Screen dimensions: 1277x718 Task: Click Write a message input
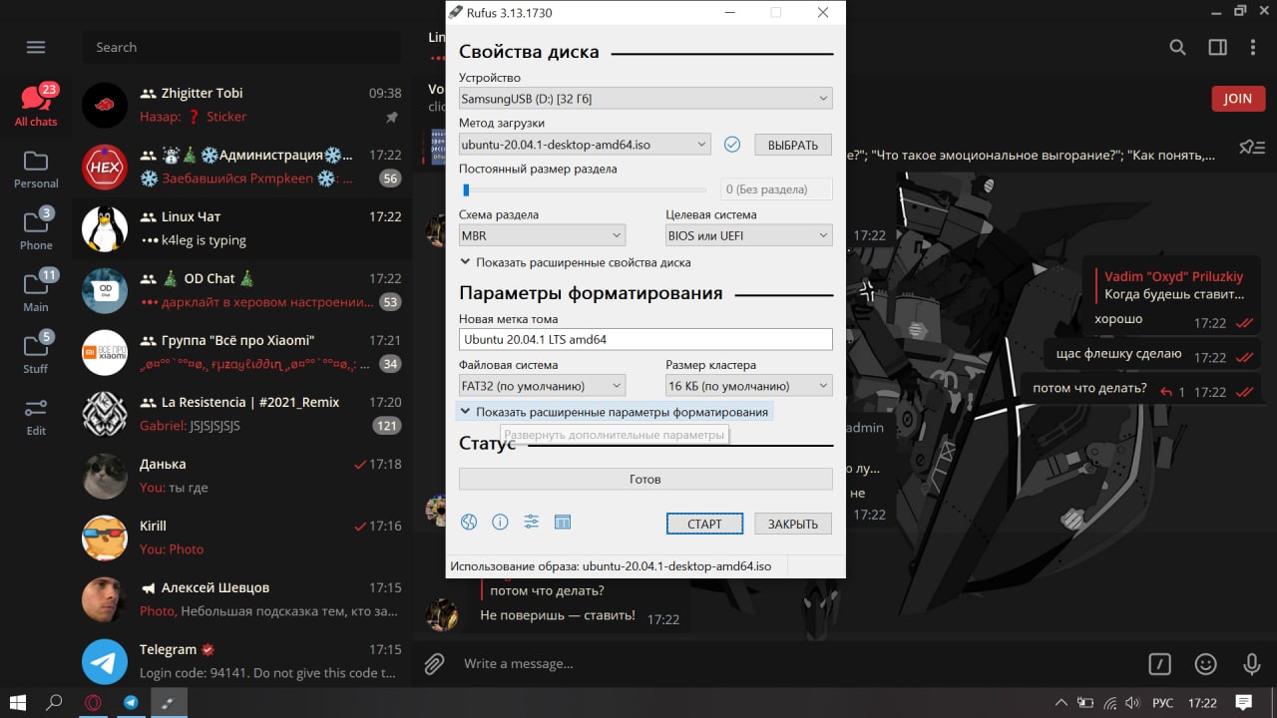(x=793, y=663)
